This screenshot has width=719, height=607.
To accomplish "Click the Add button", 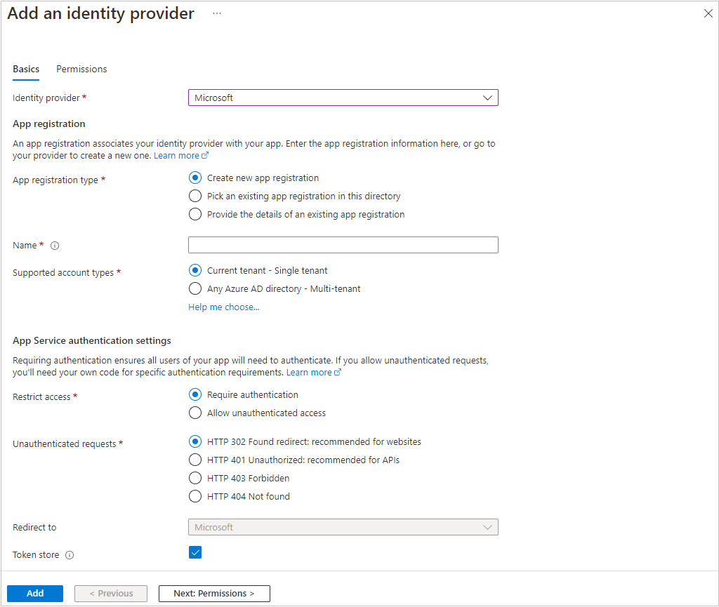I will tap(35, 594).
